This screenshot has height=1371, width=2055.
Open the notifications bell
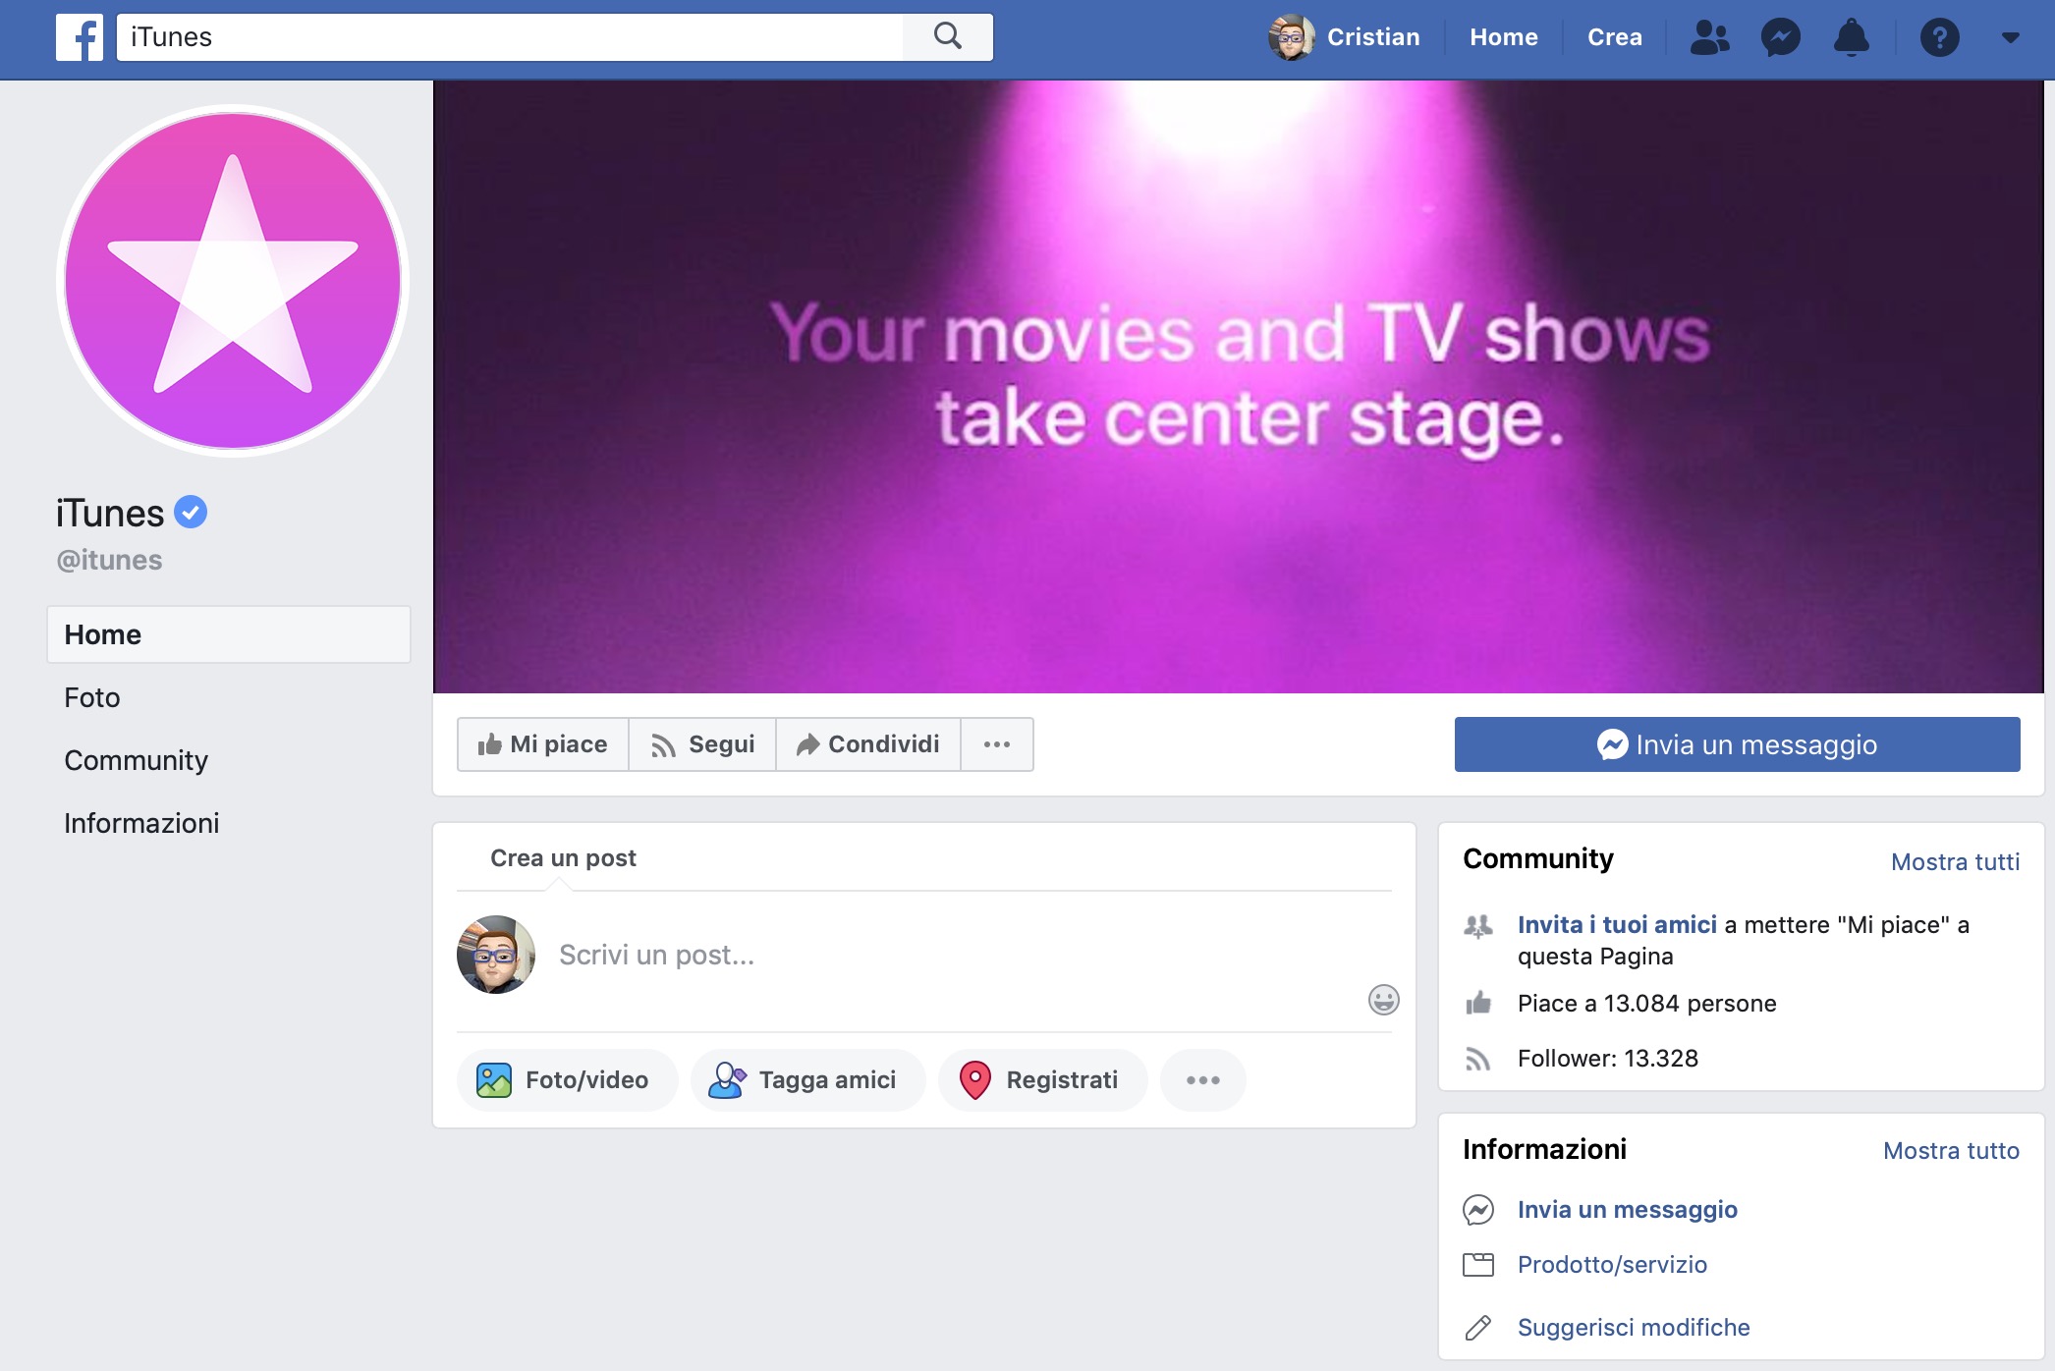1851,37
